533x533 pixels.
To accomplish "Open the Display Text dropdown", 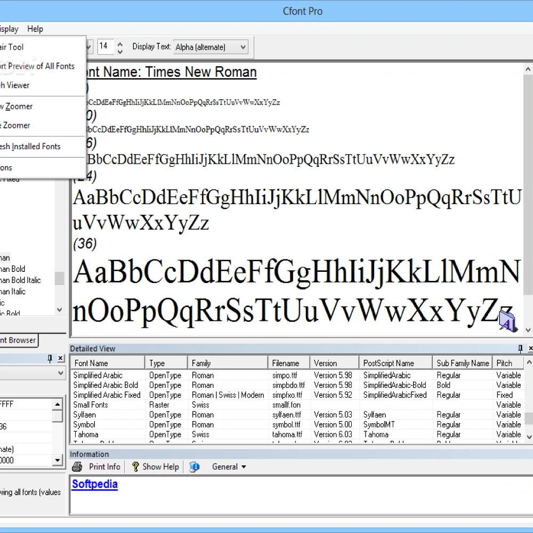I will (x=211, y=47).
